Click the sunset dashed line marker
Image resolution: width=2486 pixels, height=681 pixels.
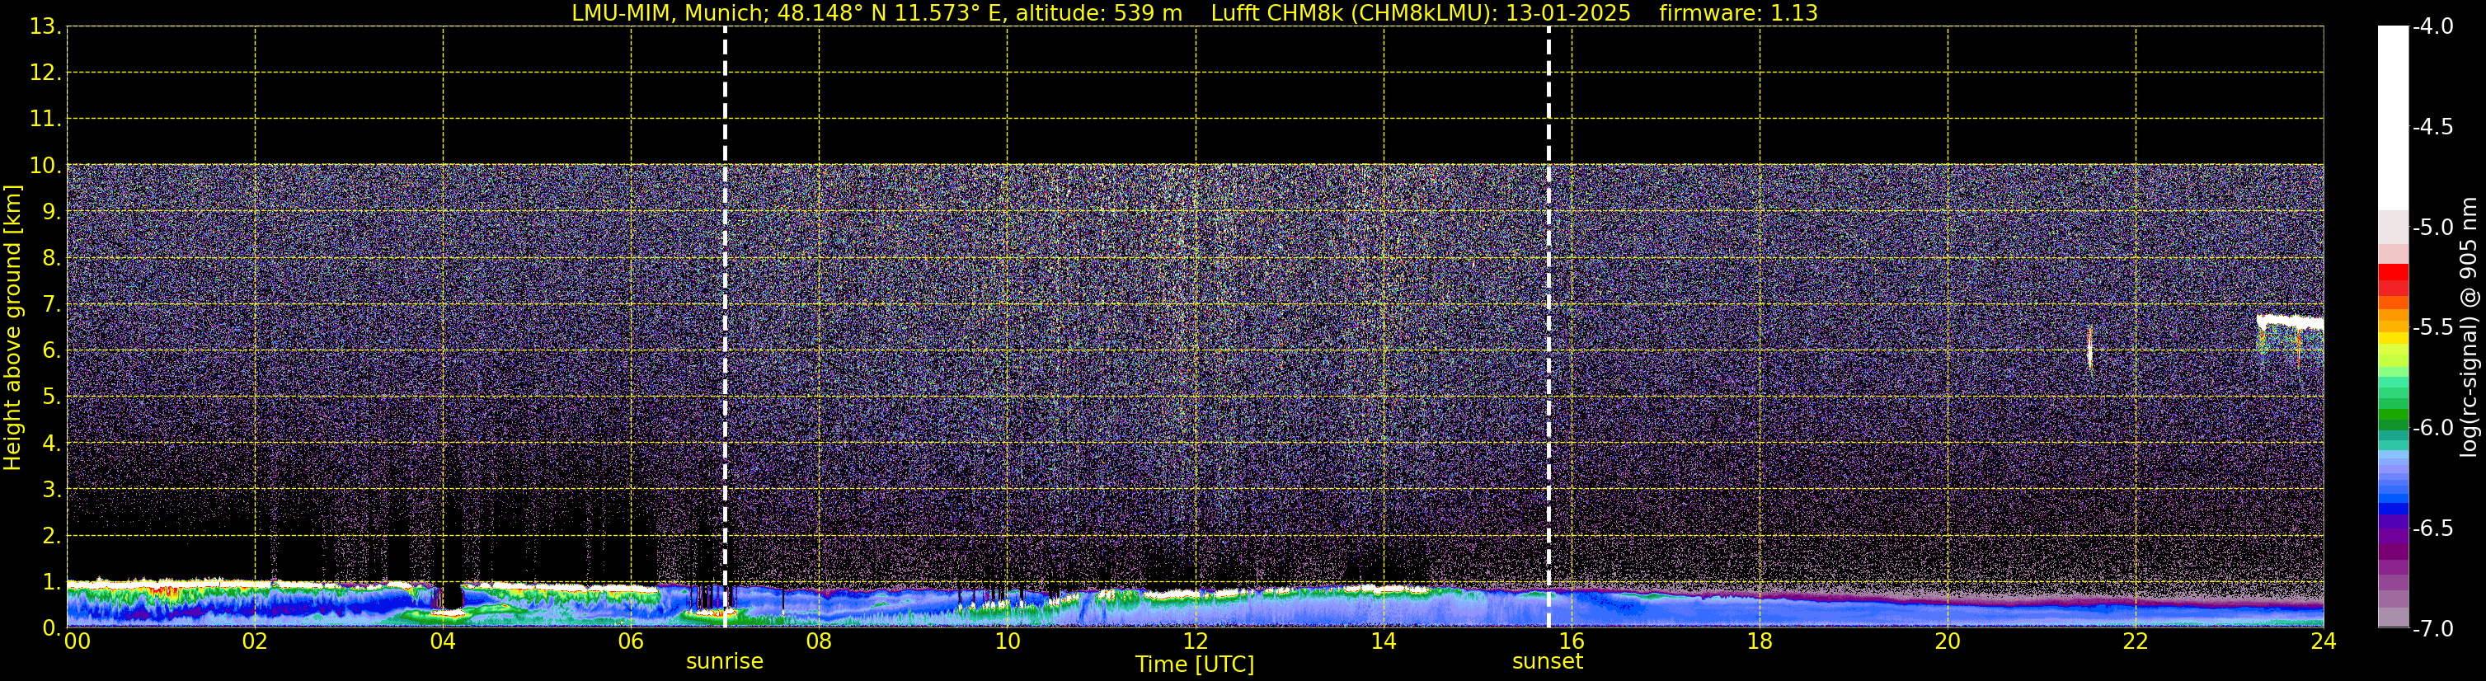click(x=1549, y=327)
